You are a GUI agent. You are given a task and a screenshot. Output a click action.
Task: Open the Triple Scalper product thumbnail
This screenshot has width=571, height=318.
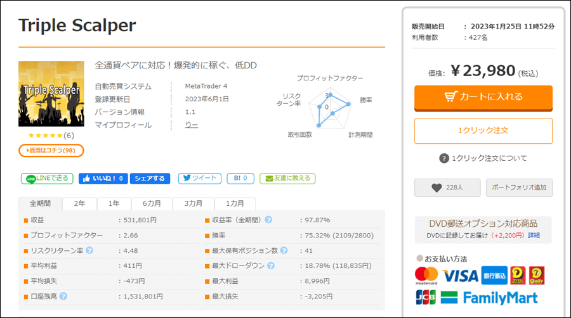[x=51, y=94]
